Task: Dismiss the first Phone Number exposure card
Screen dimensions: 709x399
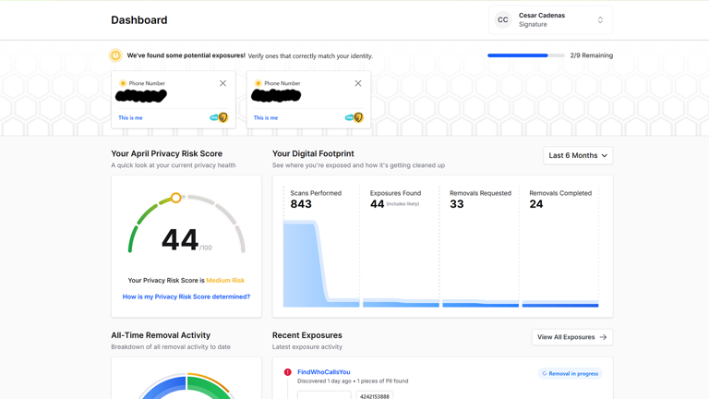Action: pyautogui.click(x=222, y=84)
